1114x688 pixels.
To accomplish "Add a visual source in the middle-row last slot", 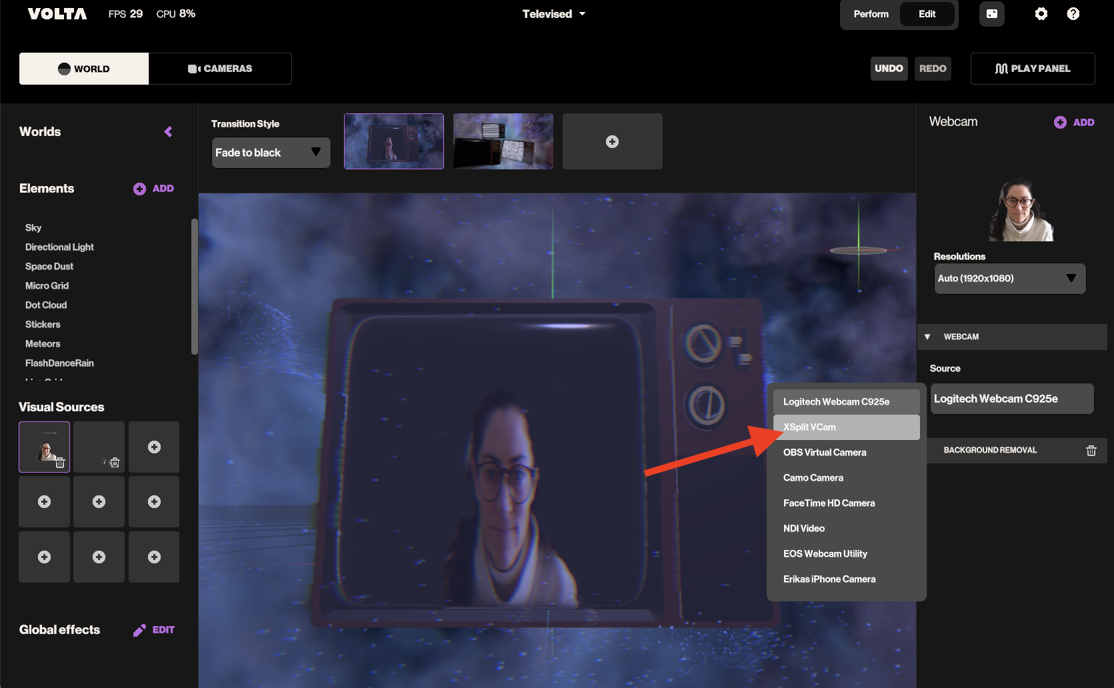I will [154, 501].
